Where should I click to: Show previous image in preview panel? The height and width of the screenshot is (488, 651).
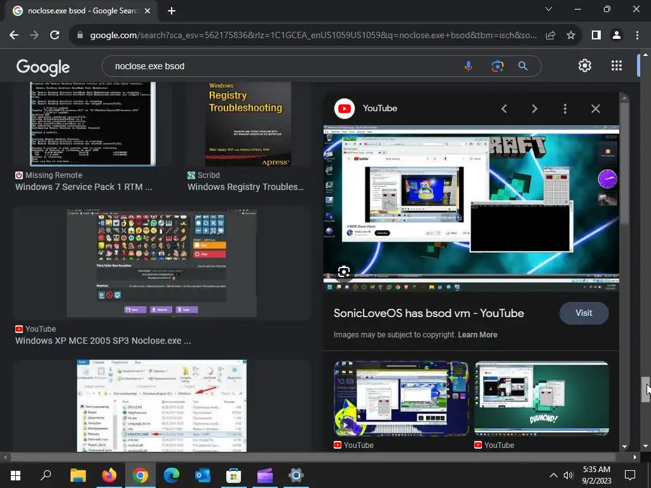pyautogui.click(x=504, y=109)
